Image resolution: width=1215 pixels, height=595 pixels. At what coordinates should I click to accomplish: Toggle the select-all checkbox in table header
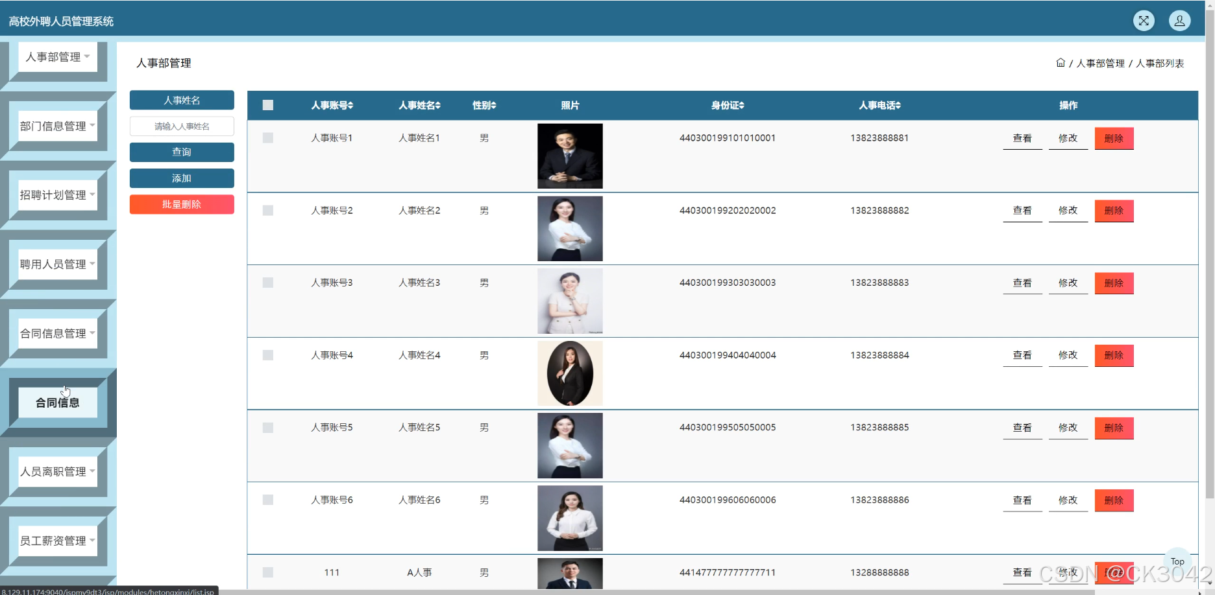(x=268, y=105)
